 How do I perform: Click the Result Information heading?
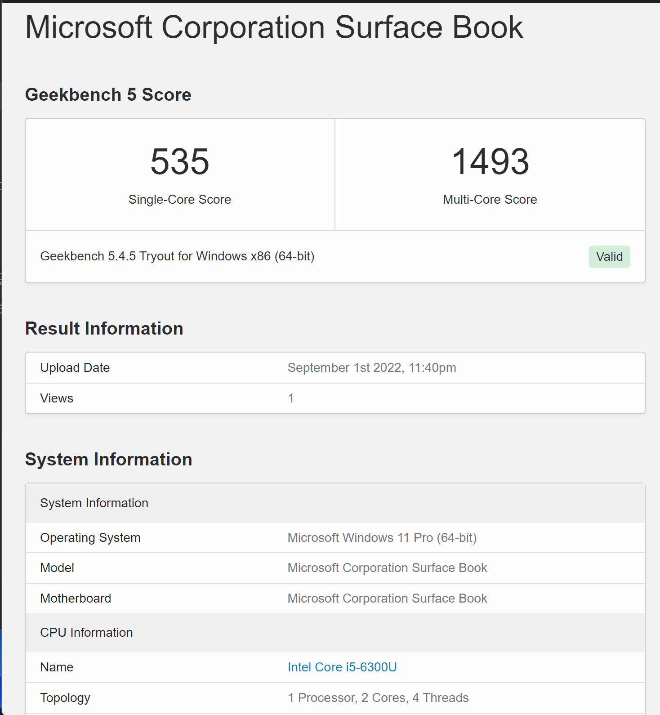tap(104, 328)
